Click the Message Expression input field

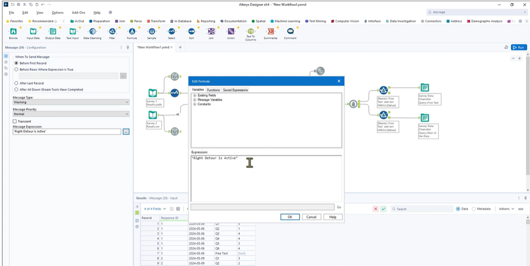(67, 132)
